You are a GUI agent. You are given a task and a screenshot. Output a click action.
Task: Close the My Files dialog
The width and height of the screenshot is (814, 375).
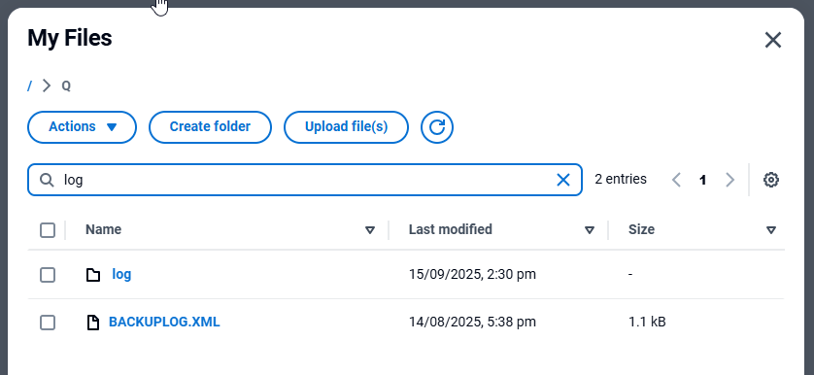(773, 40)
